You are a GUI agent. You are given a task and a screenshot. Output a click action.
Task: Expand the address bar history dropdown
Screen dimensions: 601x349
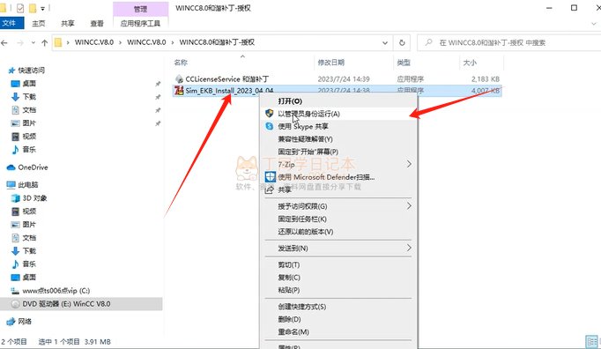385,42
